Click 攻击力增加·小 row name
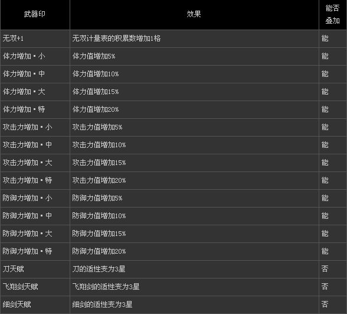The height and width of the screenshot is (314, 347). [27, 127]
